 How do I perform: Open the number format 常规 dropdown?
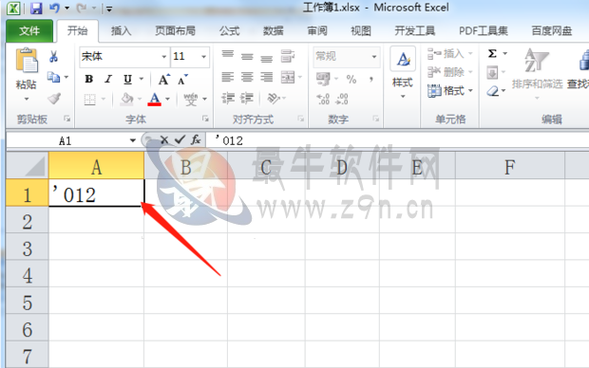tap(374, 57)
